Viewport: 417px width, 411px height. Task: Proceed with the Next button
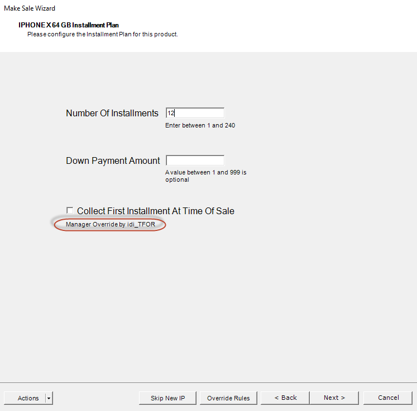coord(334,398)
